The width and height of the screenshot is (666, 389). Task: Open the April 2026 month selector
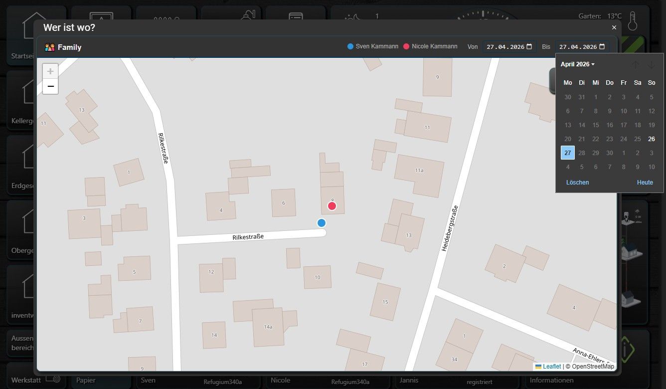point(577,64)
